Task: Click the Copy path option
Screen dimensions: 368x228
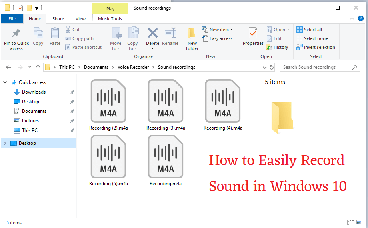Action: pyautogui.click(x=79, y=38)
